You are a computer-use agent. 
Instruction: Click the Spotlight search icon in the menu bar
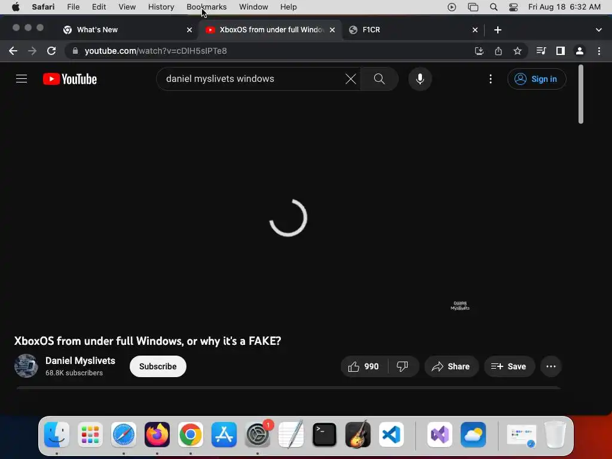coord(494,7)
